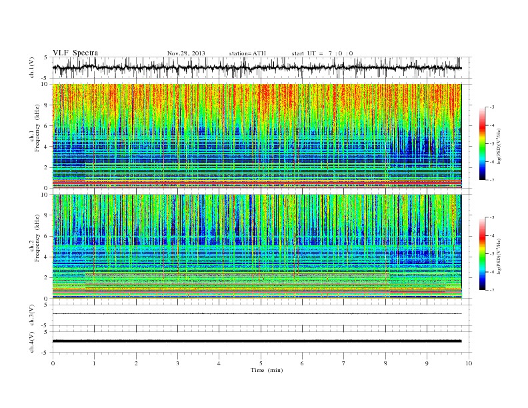This screenshot has width=528, height=408.
Task: Click the "ch.3(V)" axis label
Action: tap(32, 315)
